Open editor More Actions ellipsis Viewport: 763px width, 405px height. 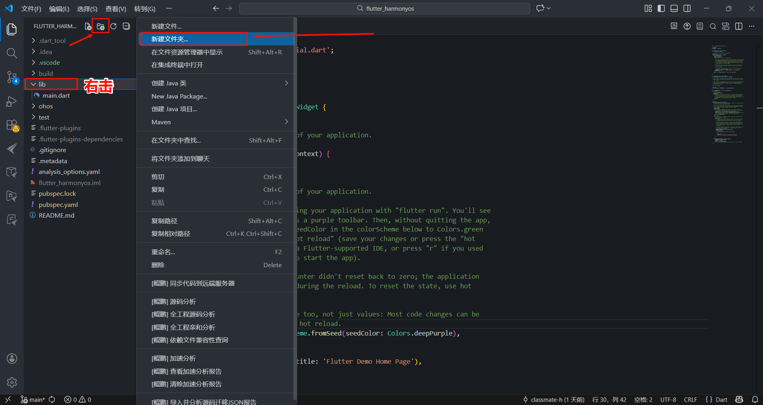click(x=751, y=26)
